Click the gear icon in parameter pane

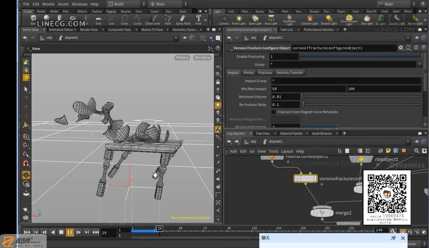coord(401,48)
